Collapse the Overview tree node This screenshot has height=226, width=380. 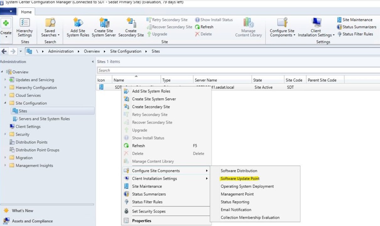click(2, 72)
